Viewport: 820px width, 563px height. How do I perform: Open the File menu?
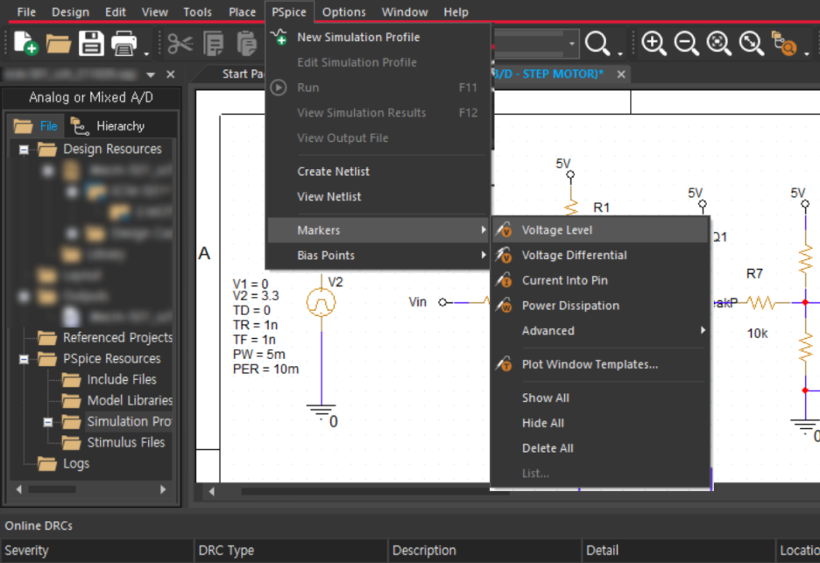tap(26, 12)
